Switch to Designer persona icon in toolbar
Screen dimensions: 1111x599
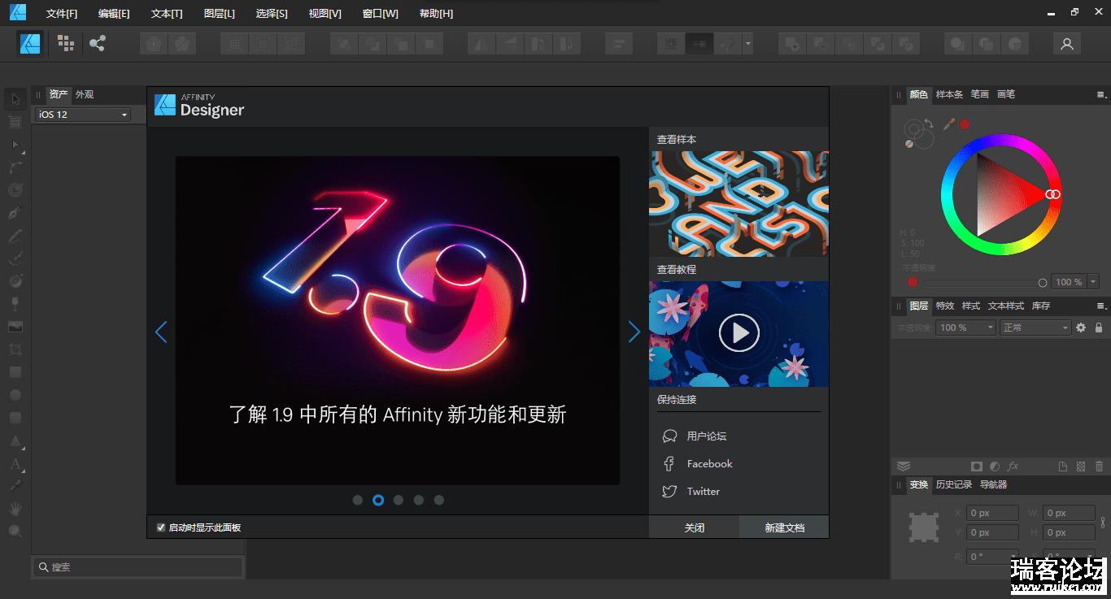click(x=31, y=43)
